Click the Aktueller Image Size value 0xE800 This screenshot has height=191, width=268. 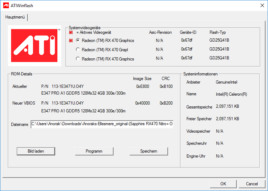(x=142, y=86)
